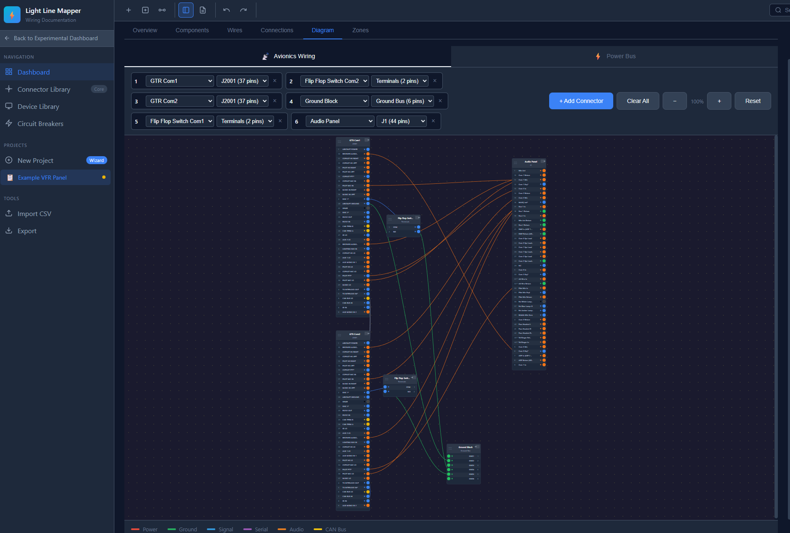
Task: Select the split view layout icon
Action: coord(186,10)
